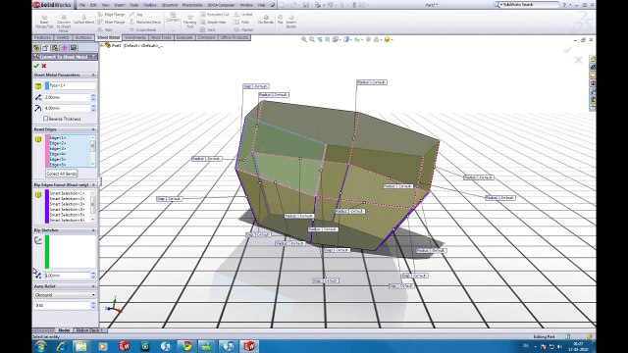Open the File menu
Image resolution: width=628 pixels, height=353 pixels.
(82, 5)
